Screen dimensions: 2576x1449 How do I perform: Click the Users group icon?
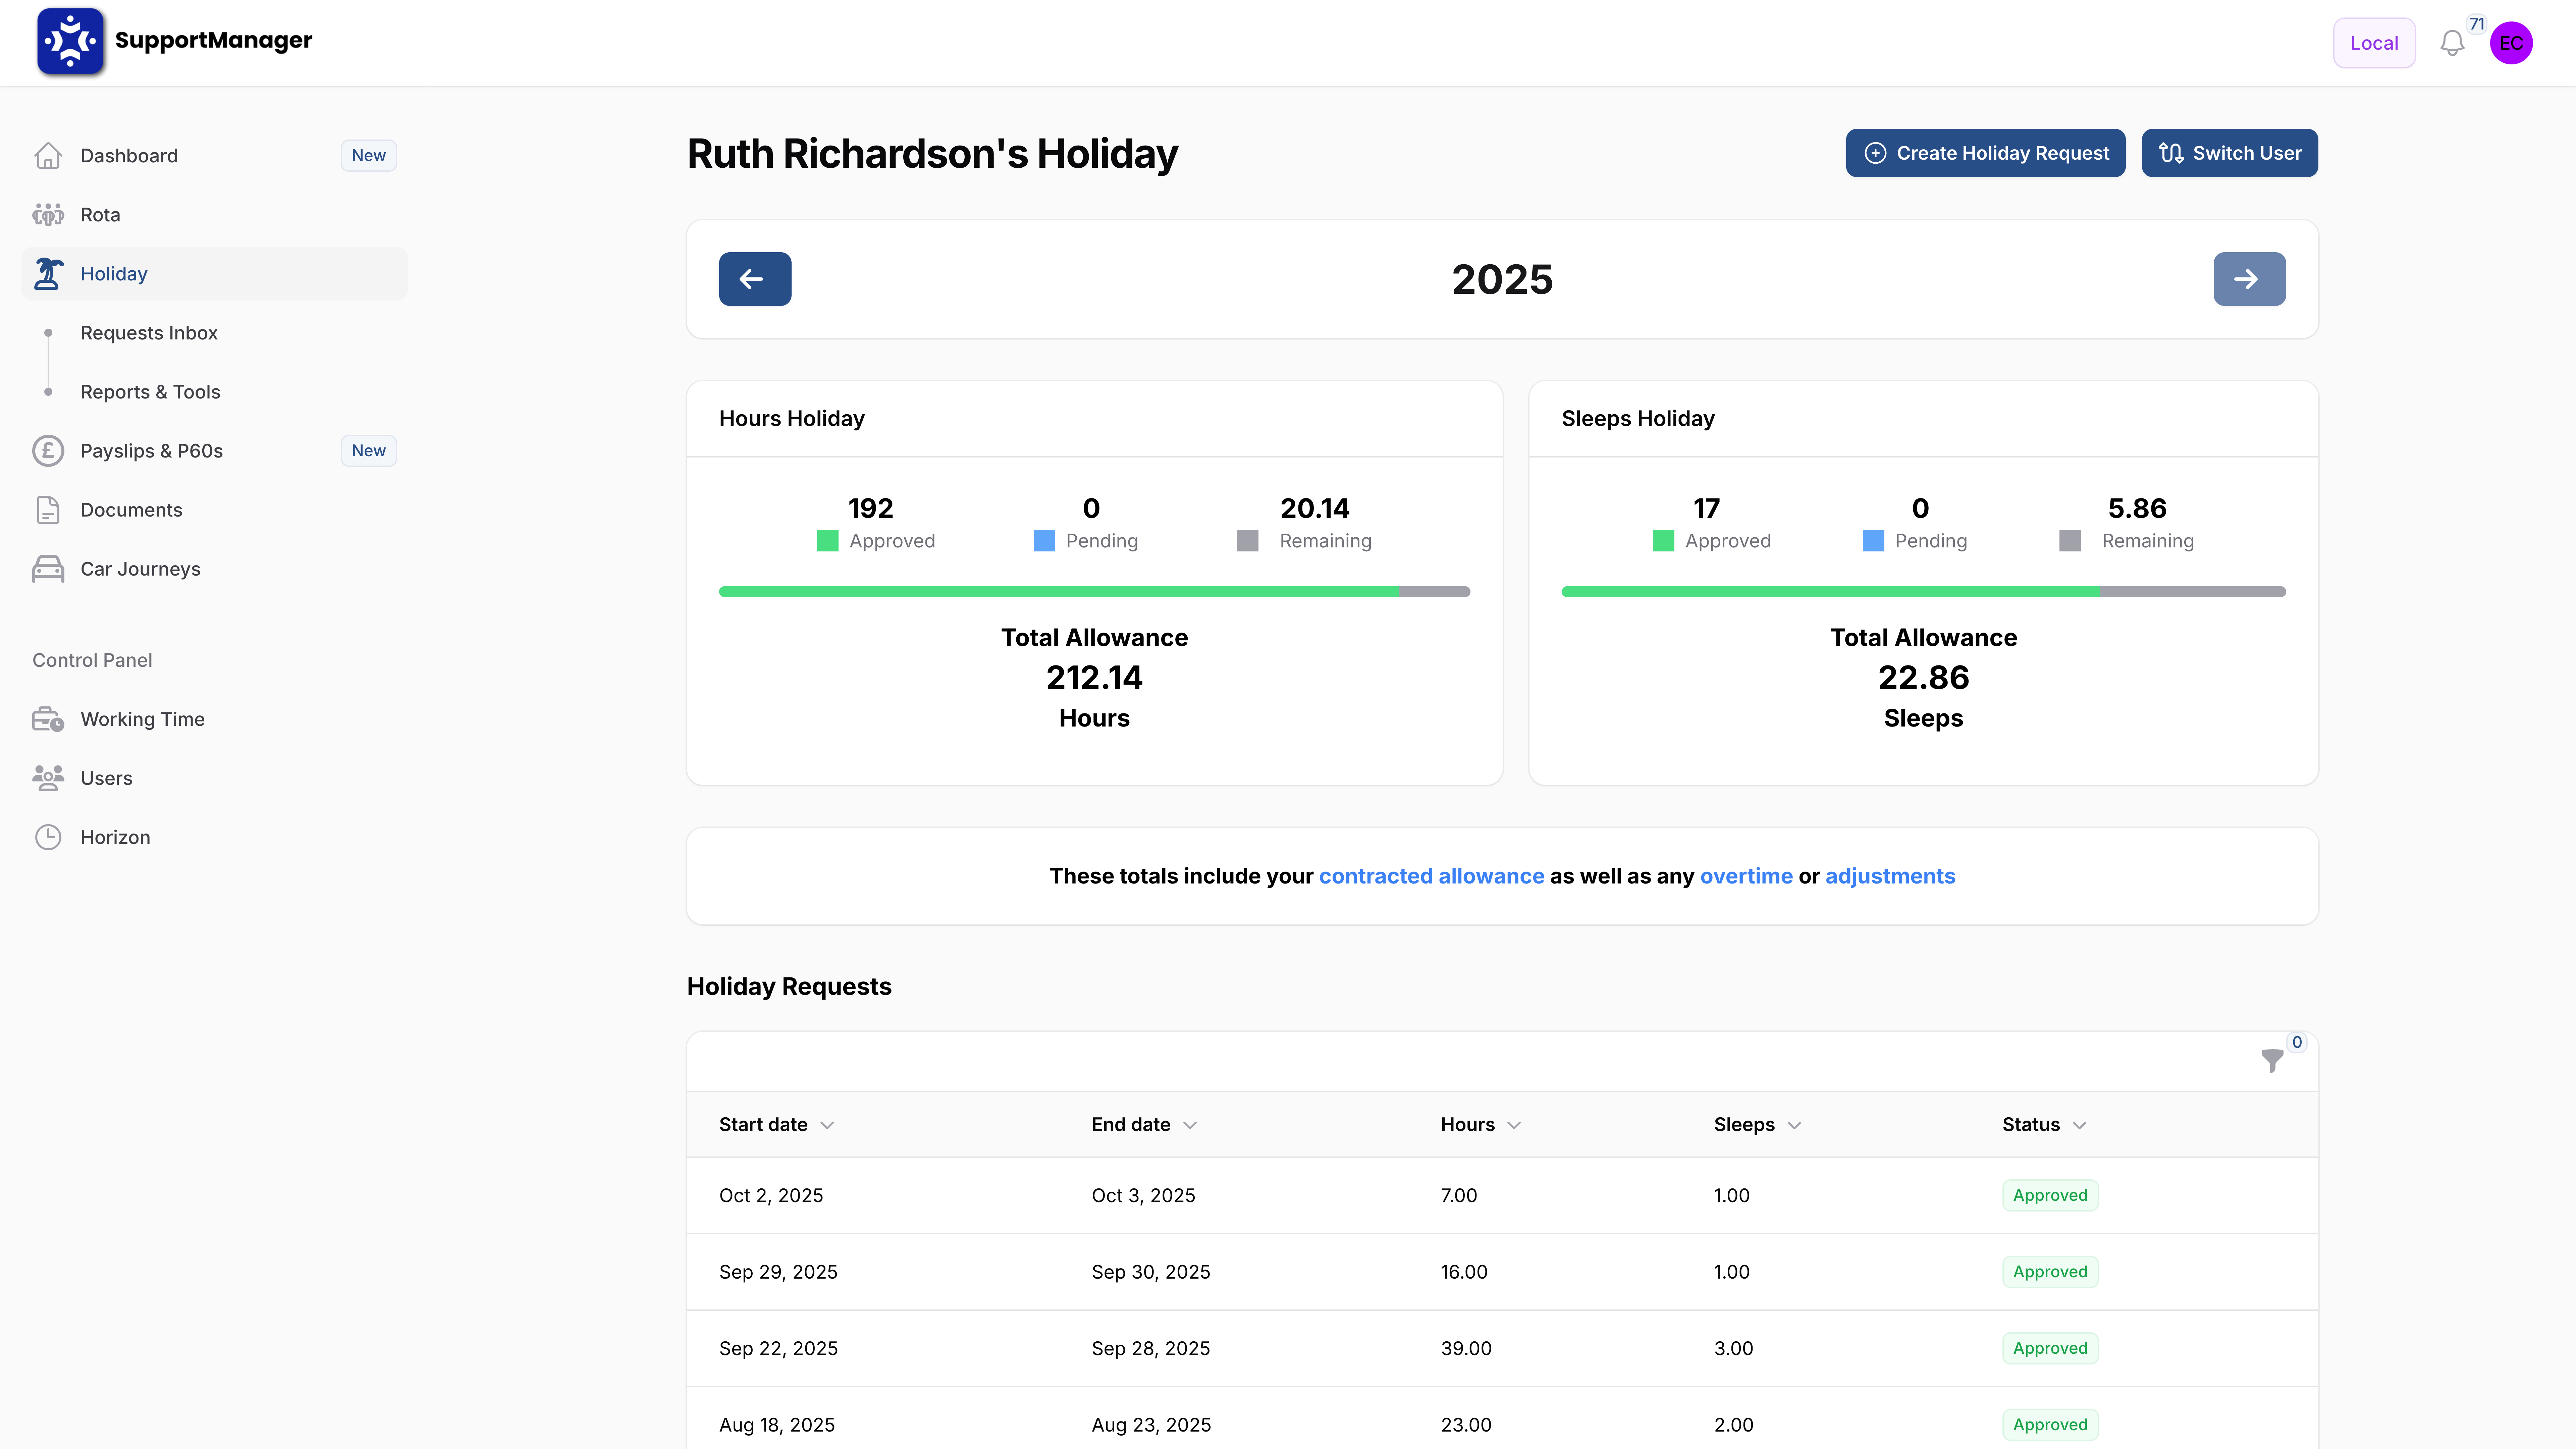pos(48,778)
